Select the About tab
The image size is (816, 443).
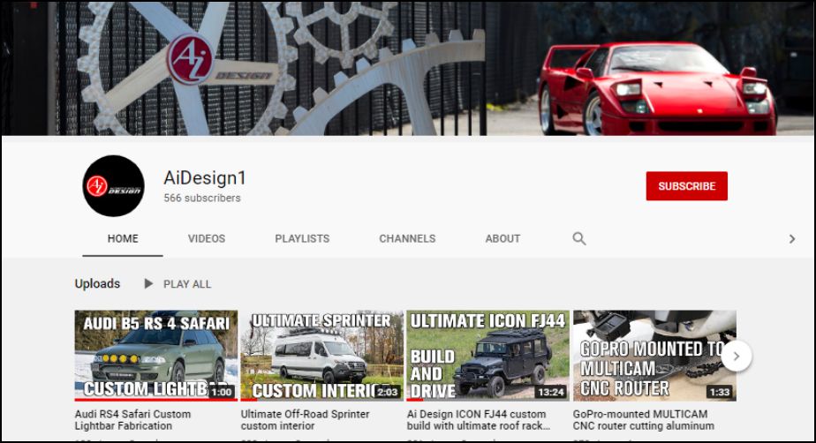tap(502, 238)
